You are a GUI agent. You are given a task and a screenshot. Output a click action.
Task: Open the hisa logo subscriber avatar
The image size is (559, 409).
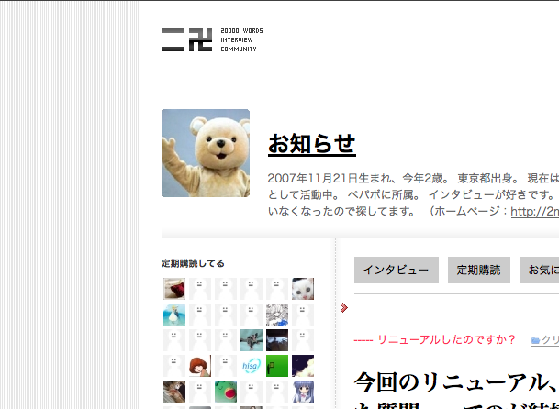tap(252, 366)
